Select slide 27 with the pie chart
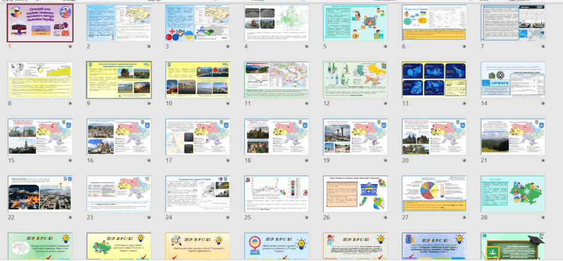 (434, 194)
